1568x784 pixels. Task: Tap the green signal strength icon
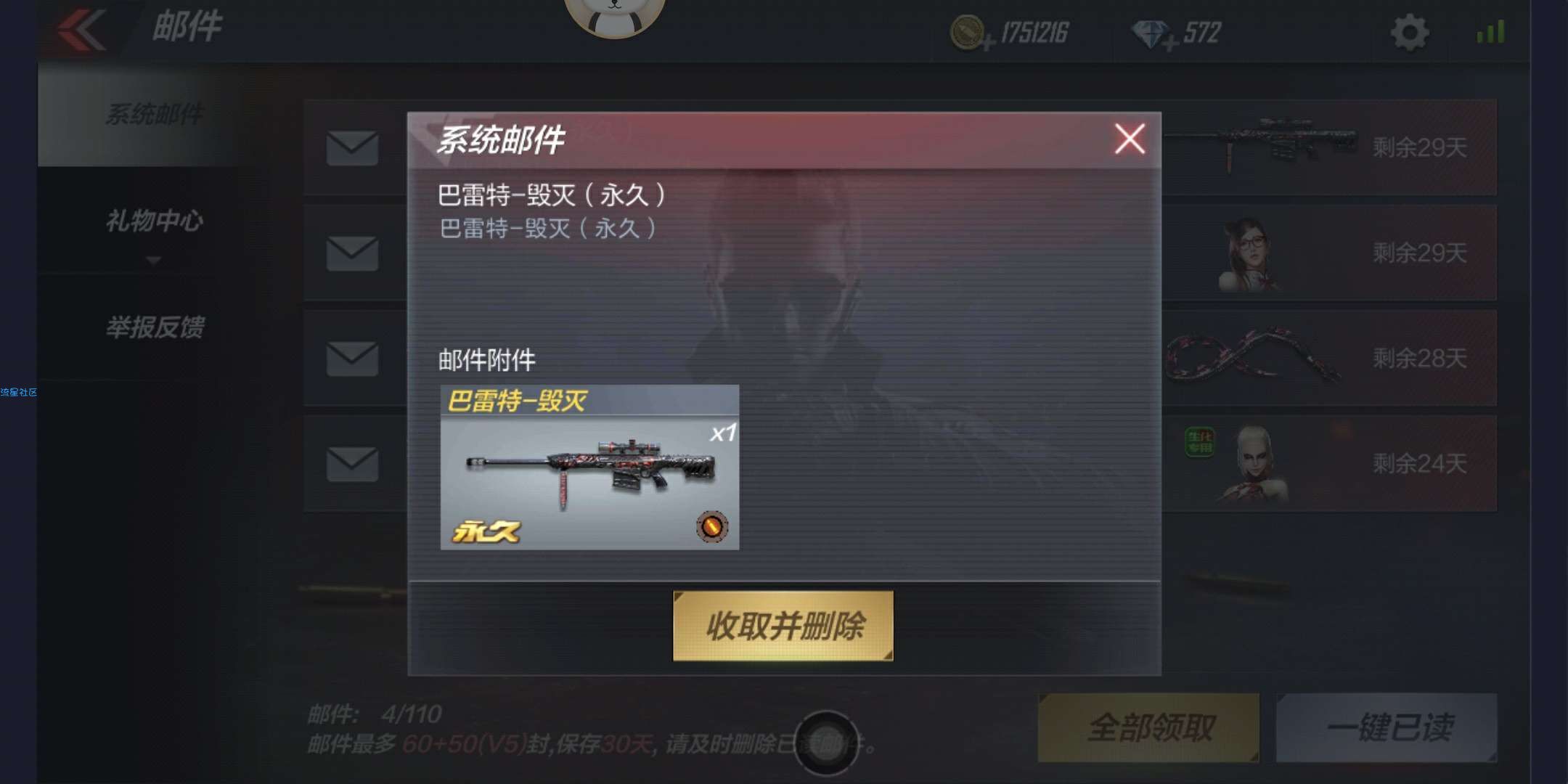click(1490, 32)
